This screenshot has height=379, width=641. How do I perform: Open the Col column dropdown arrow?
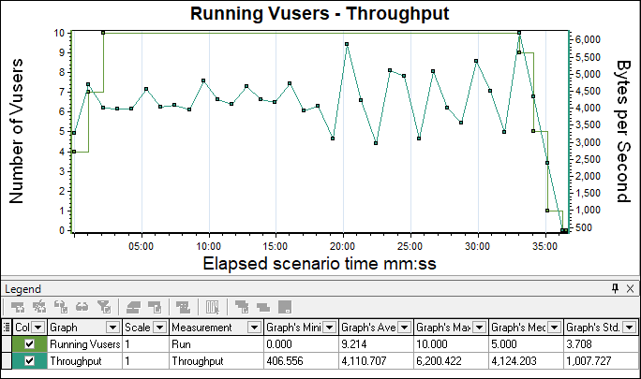pyautogui.click(x=37, y=328)
